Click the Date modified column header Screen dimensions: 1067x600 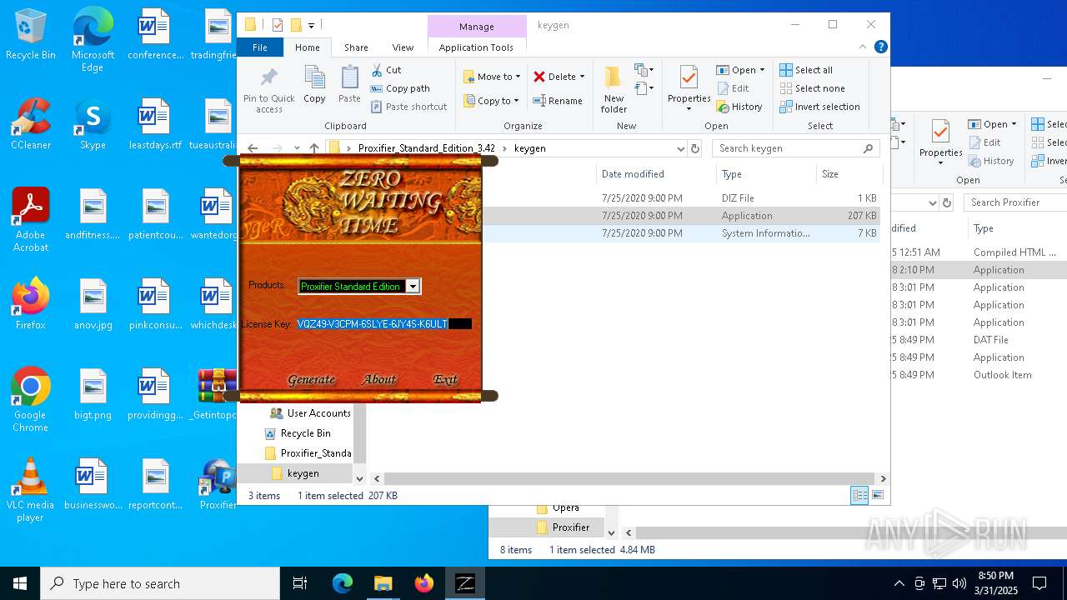[x=656, y=174]
